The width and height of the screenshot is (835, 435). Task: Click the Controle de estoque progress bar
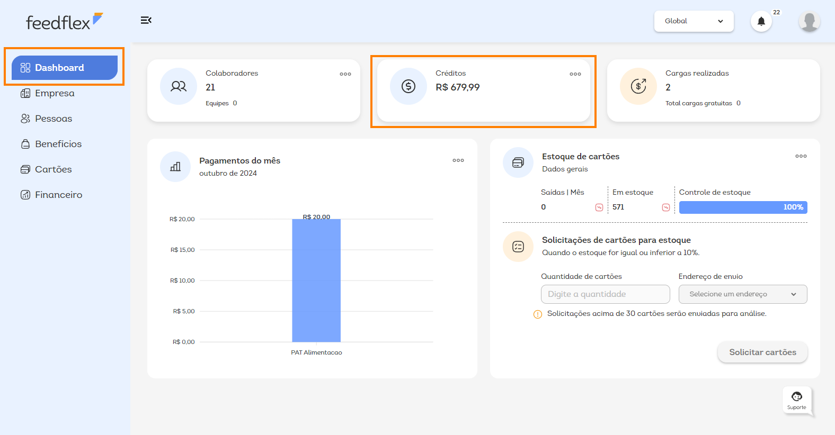(743, 207)
